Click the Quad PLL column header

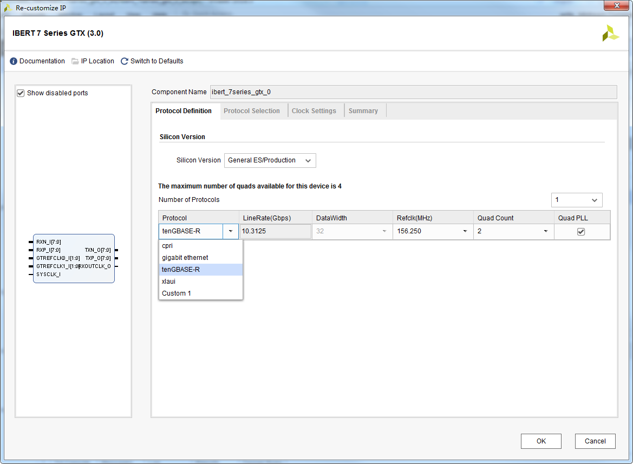(582, 218)
